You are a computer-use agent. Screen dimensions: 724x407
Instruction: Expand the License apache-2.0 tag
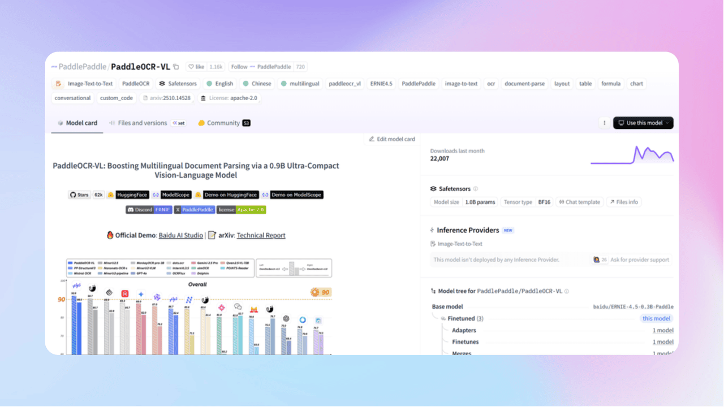[x=229, y=98]
